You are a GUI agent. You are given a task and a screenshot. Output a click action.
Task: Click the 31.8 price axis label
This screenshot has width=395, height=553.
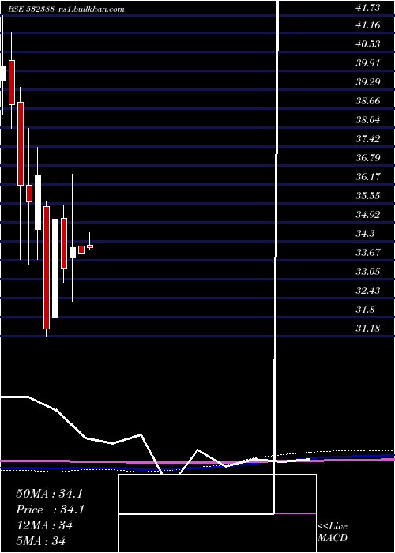pyautogui.click(x=366, y=310)
